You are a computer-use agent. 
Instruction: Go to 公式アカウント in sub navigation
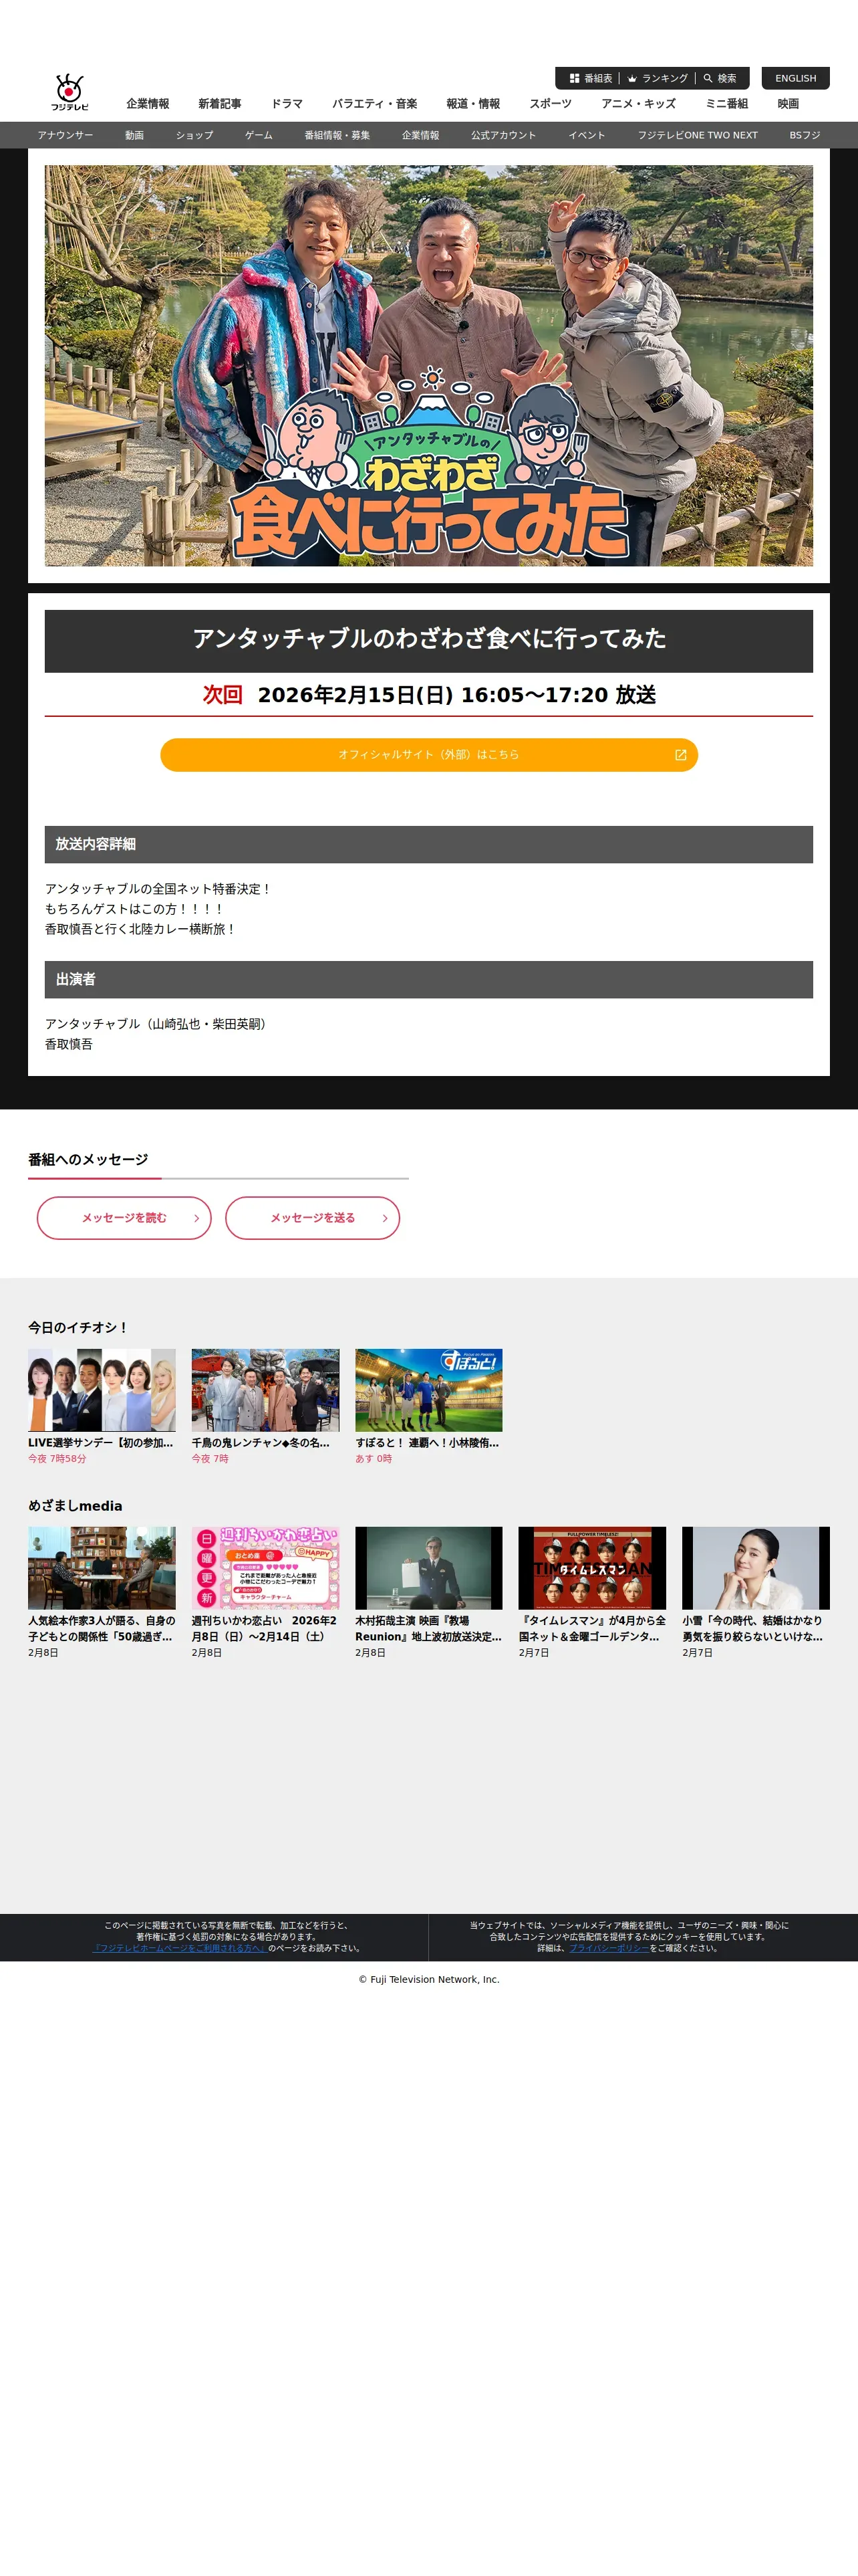click(x=503, y=135)
